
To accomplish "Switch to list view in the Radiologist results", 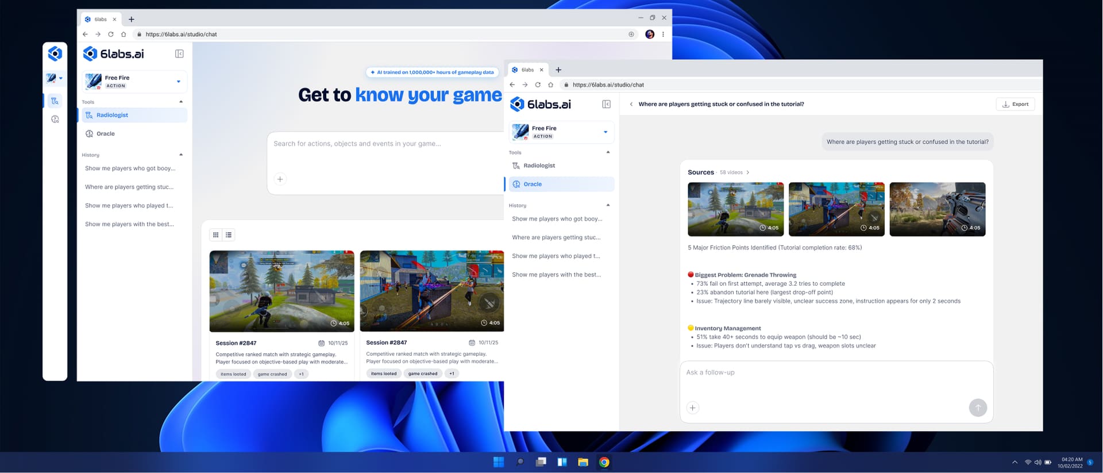I will pos(229,235).
